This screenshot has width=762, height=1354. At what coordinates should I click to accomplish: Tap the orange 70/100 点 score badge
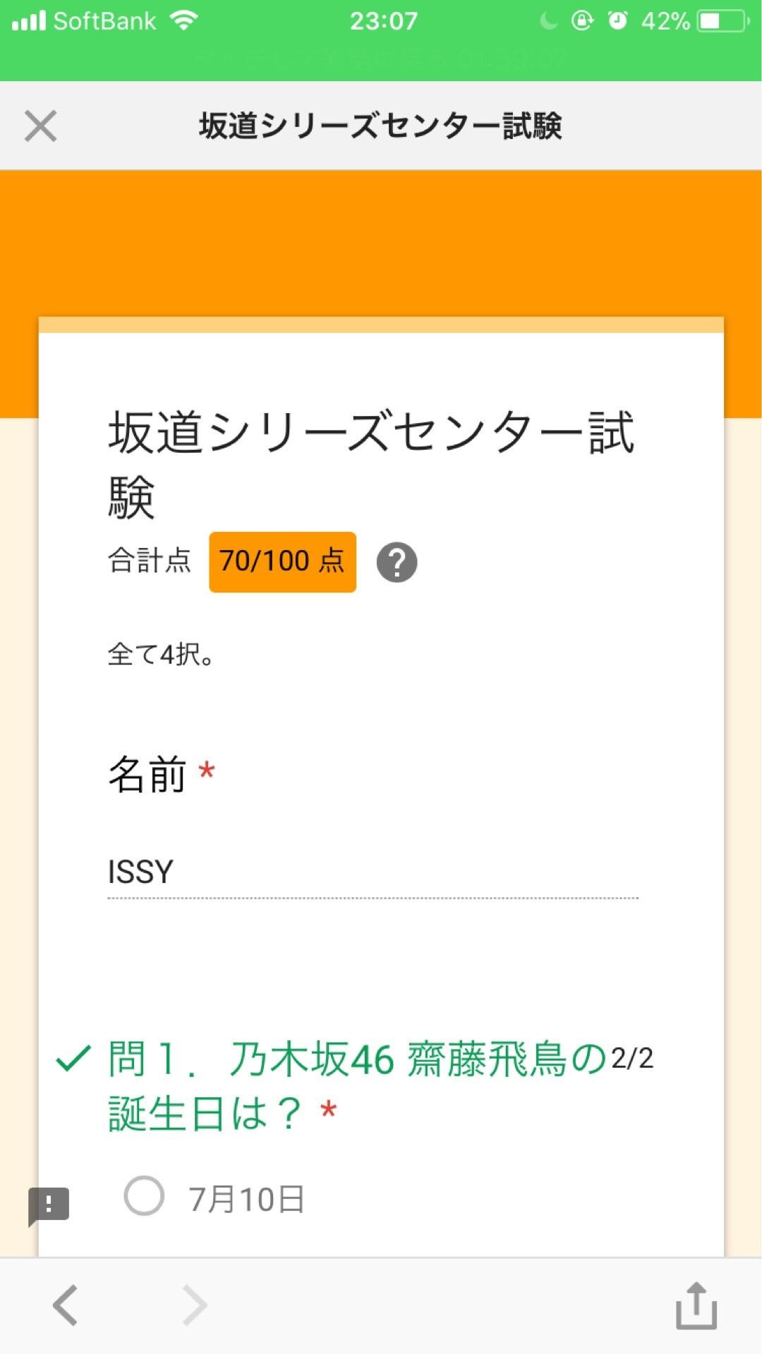pyautogui.click(x=282, y=562)
